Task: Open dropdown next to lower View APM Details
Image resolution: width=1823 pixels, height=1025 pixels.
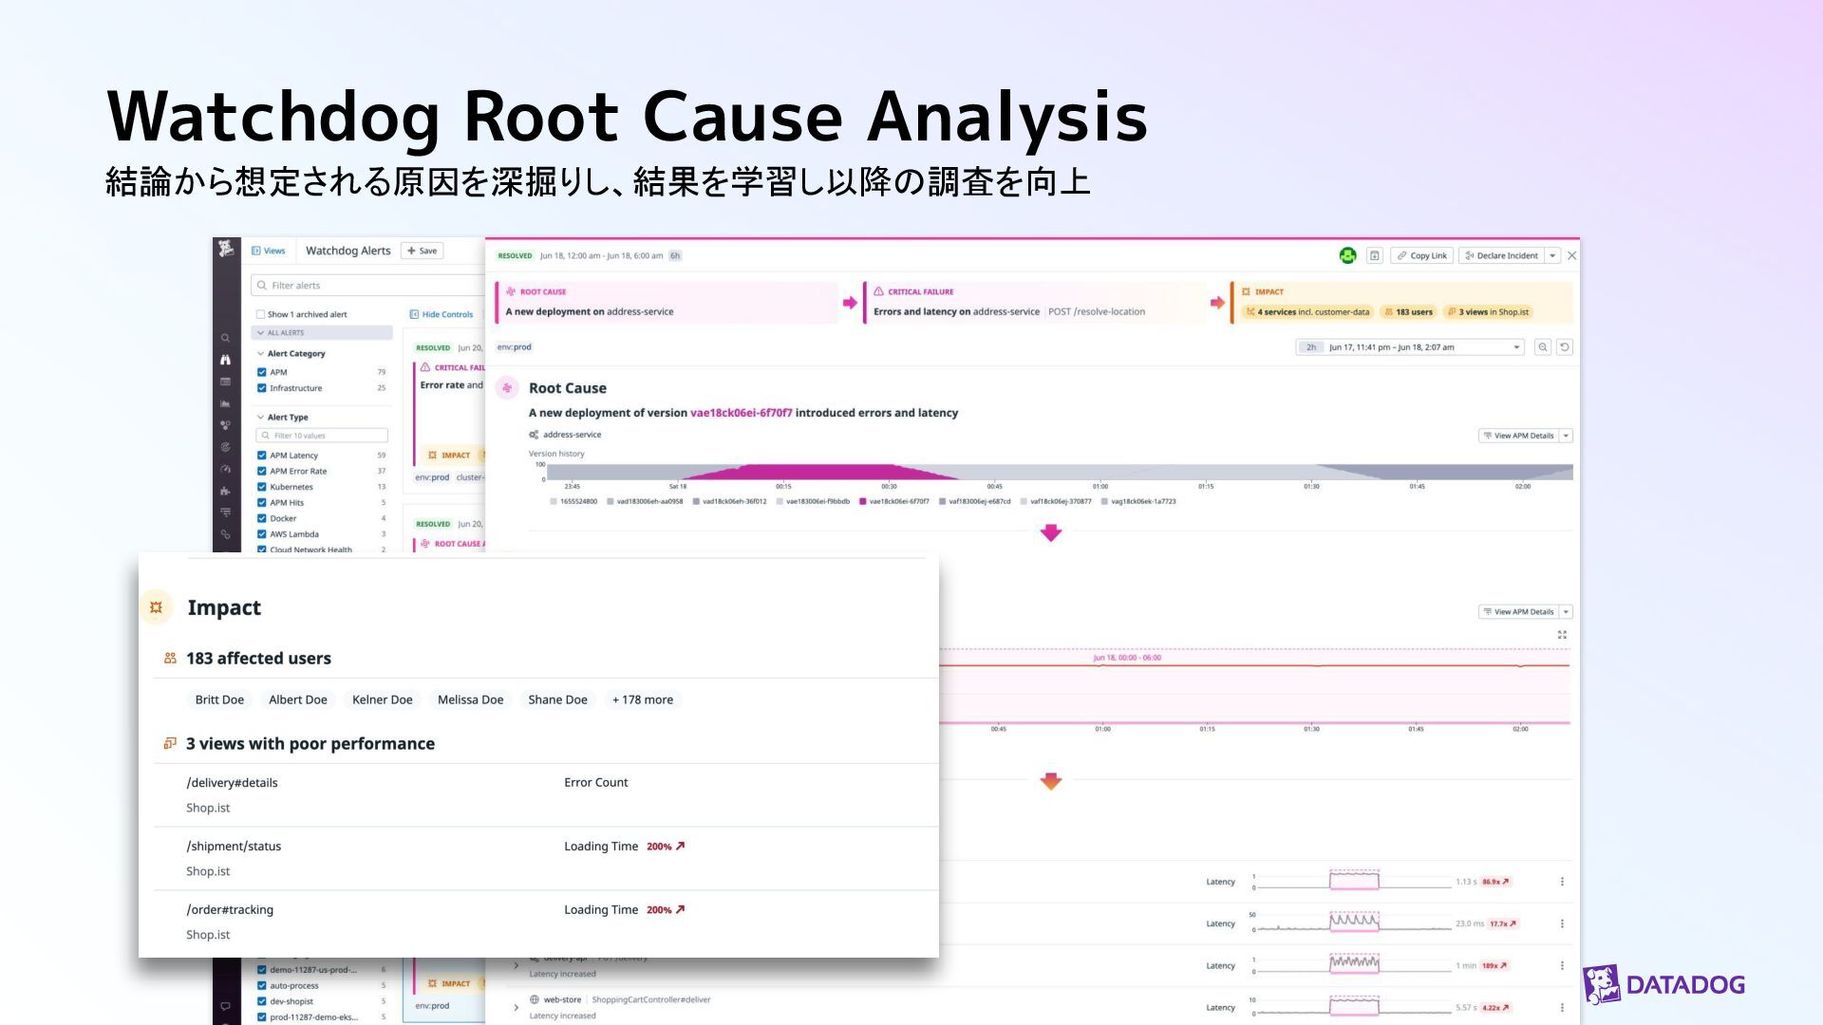Action: (1566, 612)
